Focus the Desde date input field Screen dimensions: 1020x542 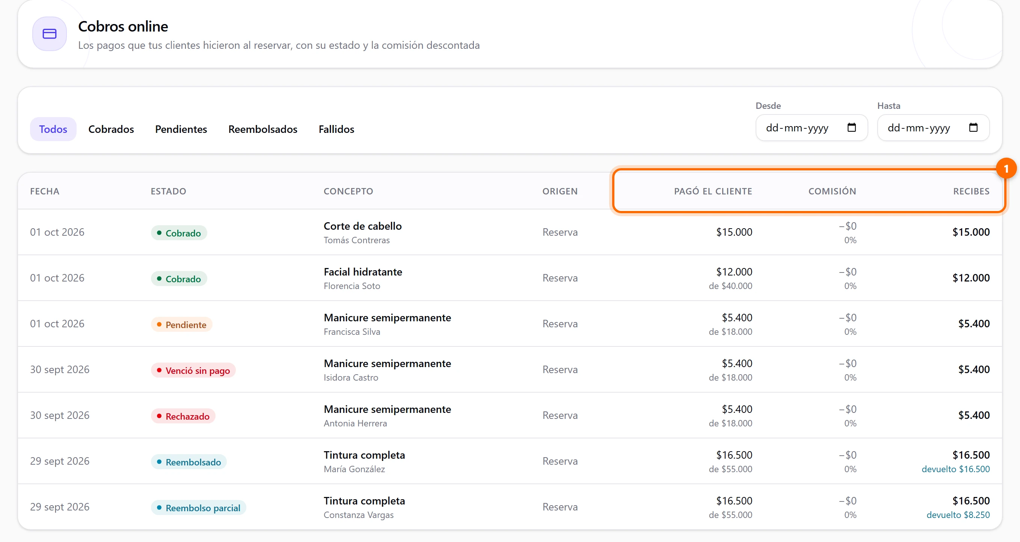[811, 128]
